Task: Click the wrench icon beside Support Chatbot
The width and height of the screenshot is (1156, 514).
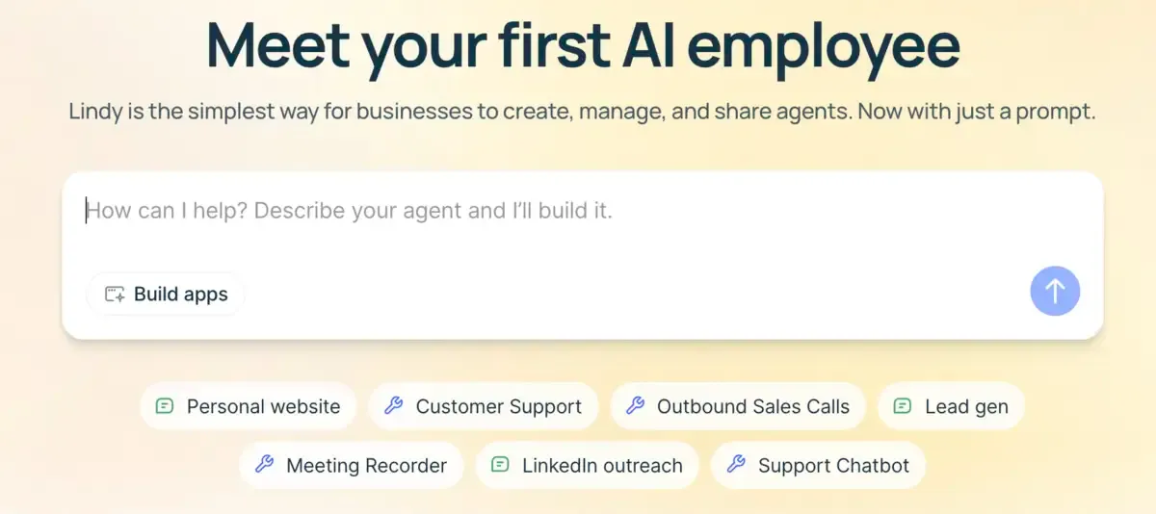Action: pos(736,465)
